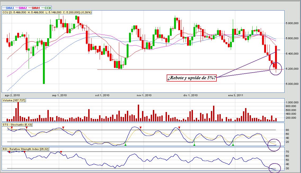This screenshot has height=173, width=301.
Task: Click the RSI 70 level label
Action: click(x=287, y=152)
